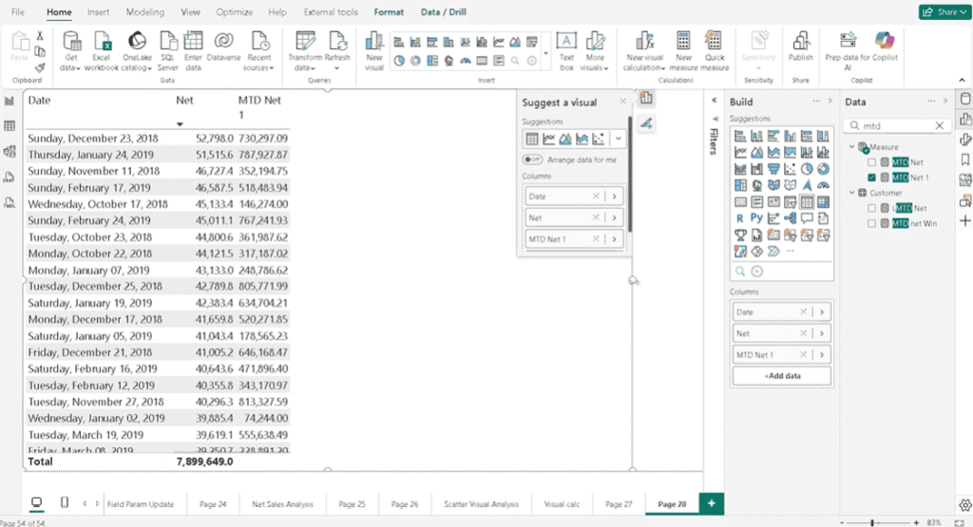The height and width of the screenshot is (527, 973).
Task: Switch to Report view in left sidebar
Action: [x=10, y=101]
